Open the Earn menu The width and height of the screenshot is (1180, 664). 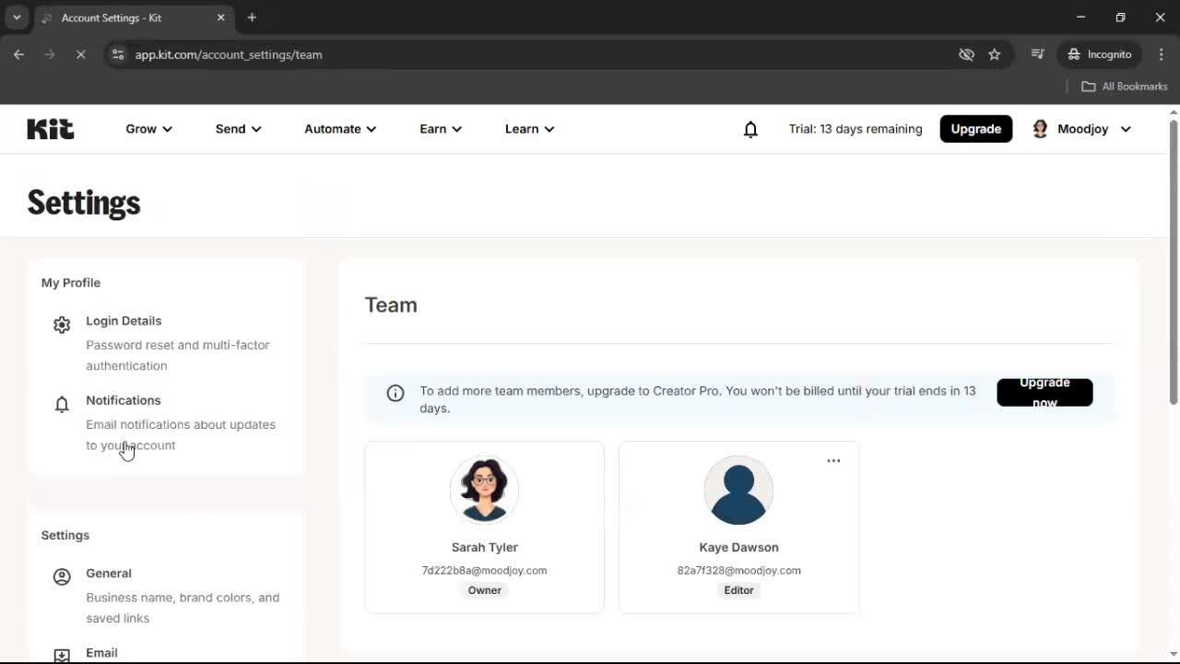(441, 129)
